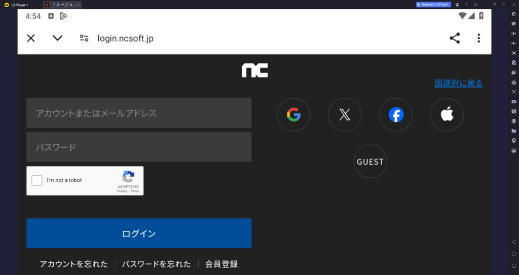Open the アカウントを忘れた link

coord(74,264)
